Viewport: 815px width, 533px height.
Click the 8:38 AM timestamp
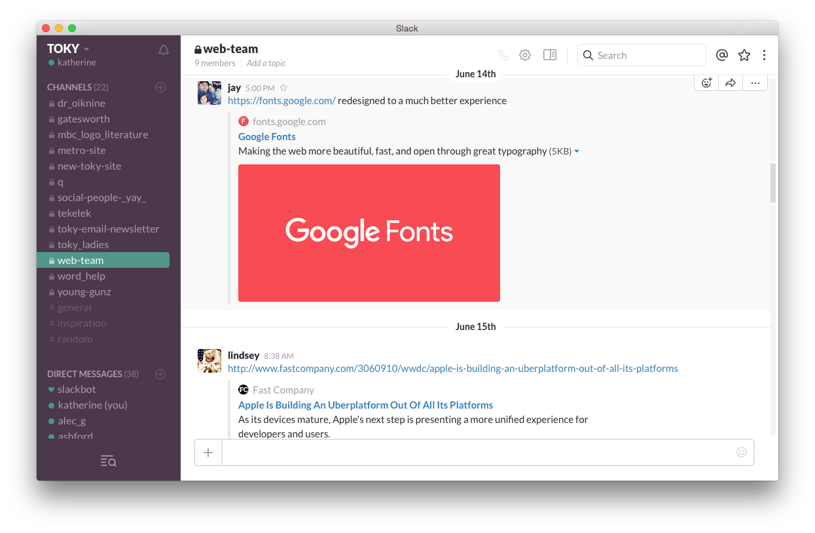coord(279,356)
